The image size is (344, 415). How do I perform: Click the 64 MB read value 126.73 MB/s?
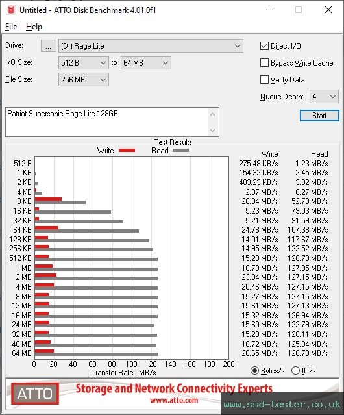[x=308, y=353]
